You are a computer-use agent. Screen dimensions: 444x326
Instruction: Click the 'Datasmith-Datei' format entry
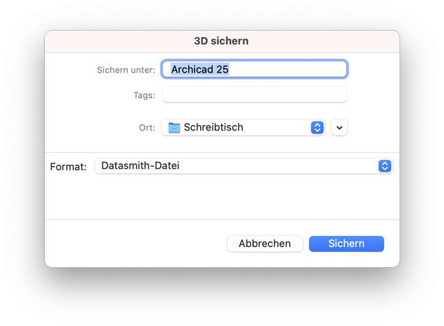coord(140,166)
